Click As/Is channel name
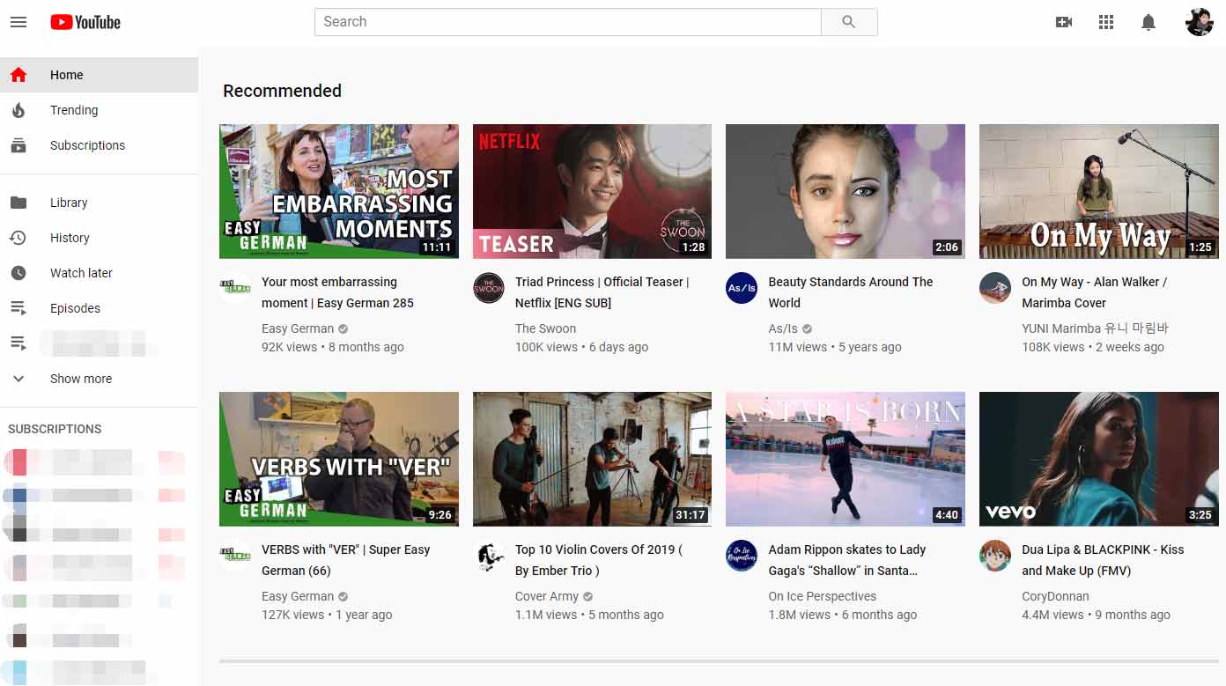 click(x=783, y=328)
